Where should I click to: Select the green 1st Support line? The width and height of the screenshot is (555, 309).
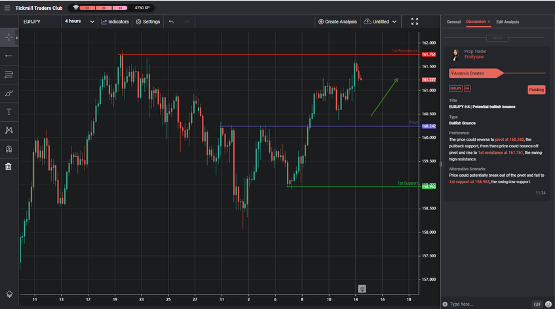point(353,187)
